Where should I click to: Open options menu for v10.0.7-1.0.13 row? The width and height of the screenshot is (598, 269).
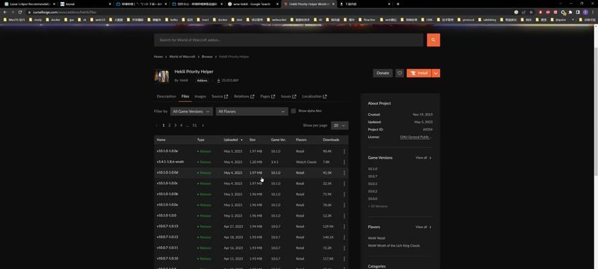pos(344,227)
